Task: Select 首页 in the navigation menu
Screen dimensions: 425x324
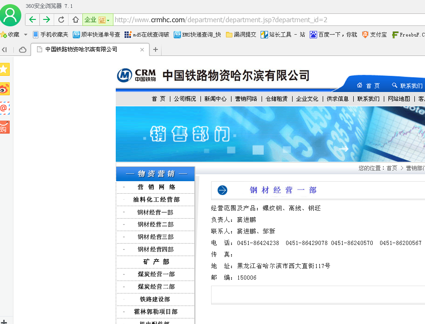Action: (158, 99)
